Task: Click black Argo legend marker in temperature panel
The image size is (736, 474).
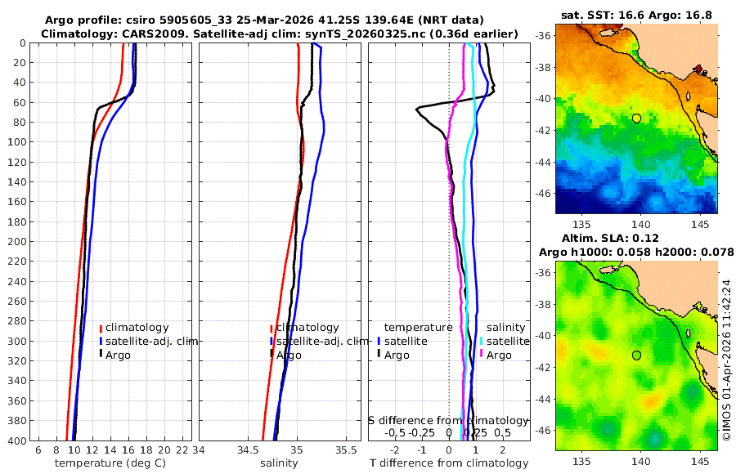Action: (101, 355)
